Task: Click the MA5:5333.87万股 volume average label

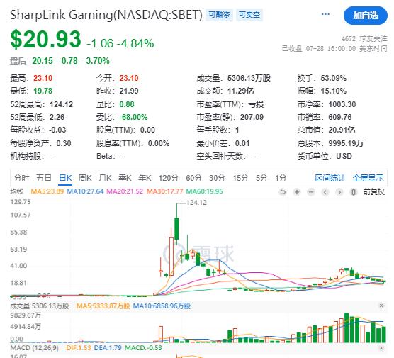Action: click(x=103, y=306)
